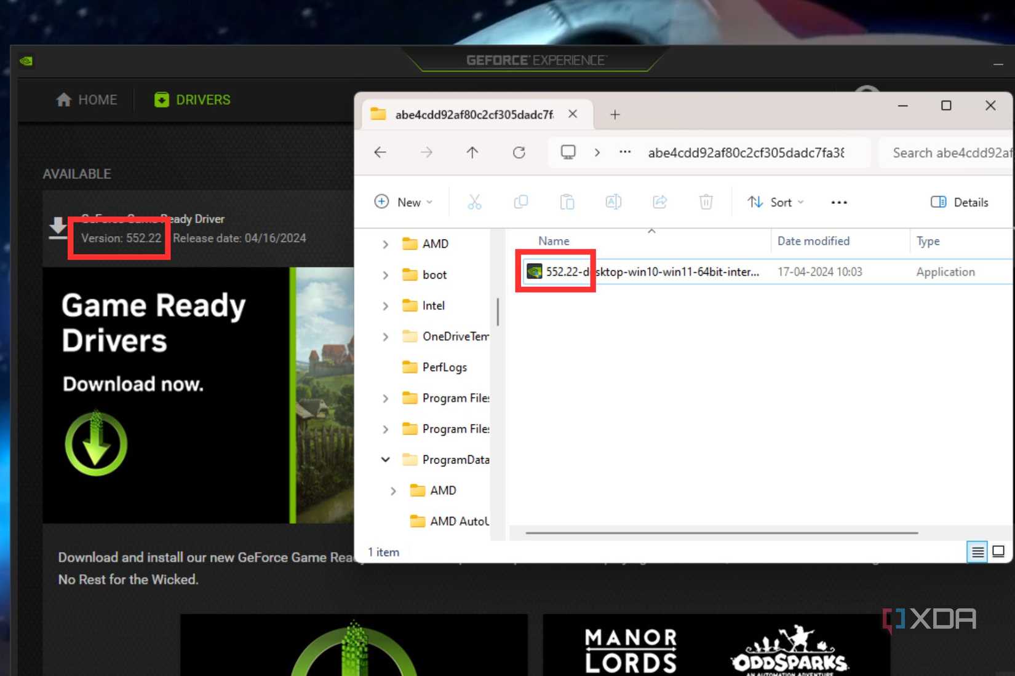Click the Refresh icon in the address bar
Screen dimensions: 1015x676
519,152
